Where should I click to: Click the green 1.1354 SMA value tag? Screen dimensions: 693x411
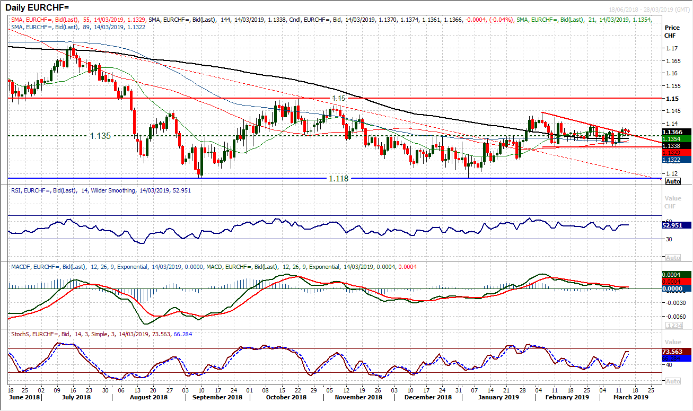point(675,138)
